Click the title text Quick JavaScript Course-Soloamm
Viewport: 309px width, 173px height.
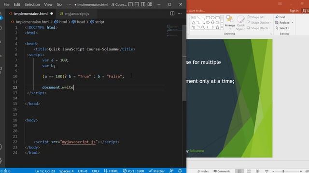click(x=83, y=49)
